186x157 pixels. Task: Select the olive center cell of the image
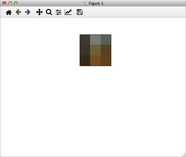95,50
